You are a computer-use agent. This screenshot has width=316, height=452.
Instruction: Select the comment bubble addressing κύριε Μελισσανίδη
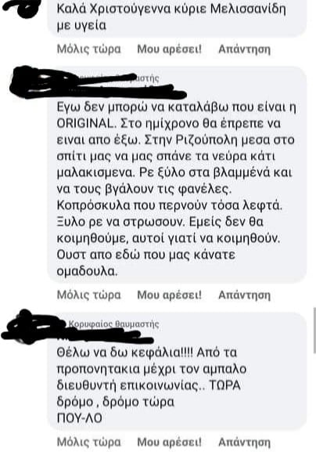point(177,16)
